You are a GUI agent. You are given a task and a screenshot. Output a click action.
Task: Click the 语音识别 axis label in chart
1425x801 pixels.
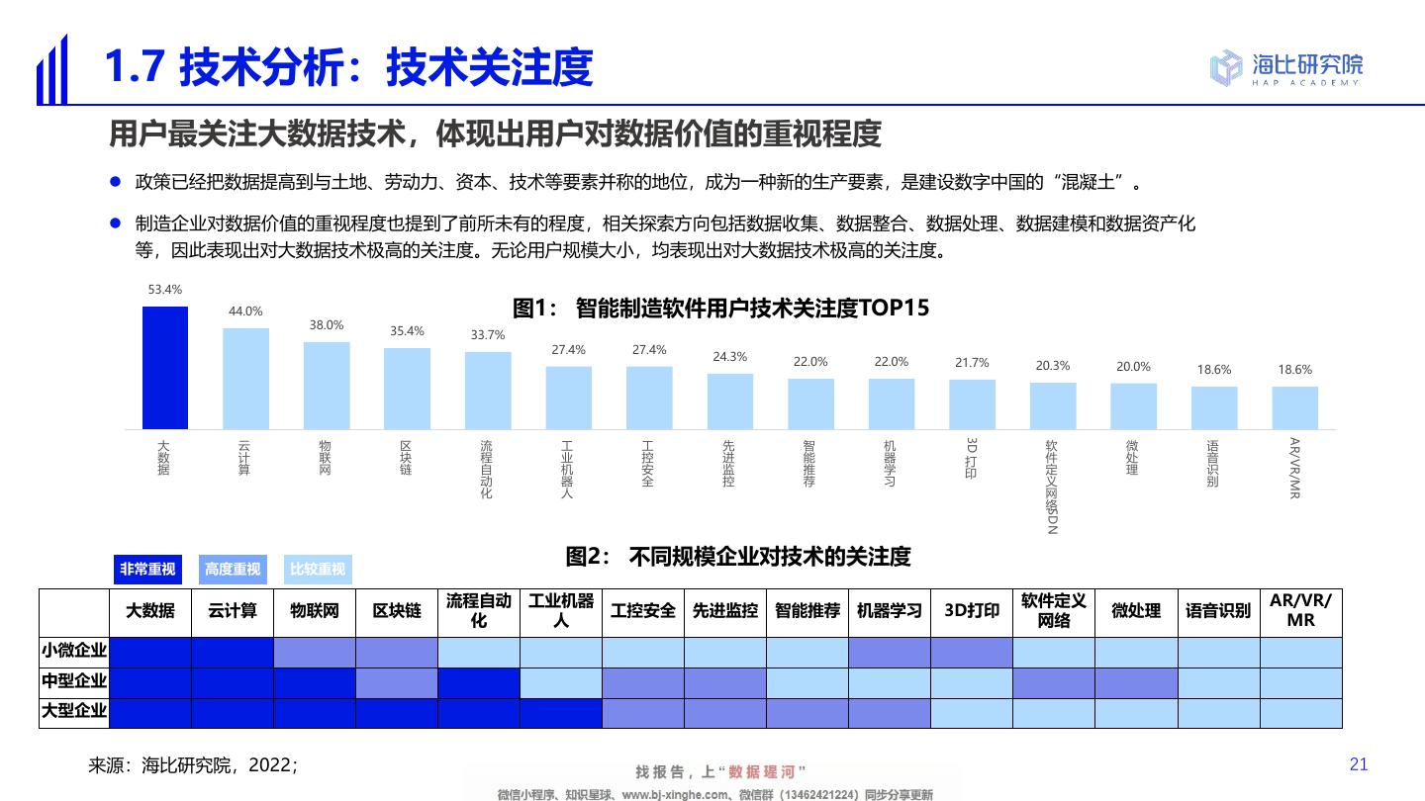click(x=1213, y=463)
